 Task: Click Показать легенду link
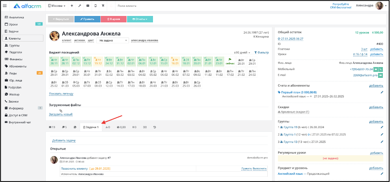tap(61, 94)
